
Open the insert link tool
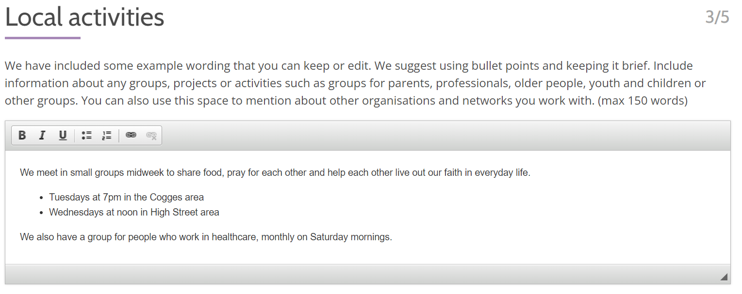(131, 136)
